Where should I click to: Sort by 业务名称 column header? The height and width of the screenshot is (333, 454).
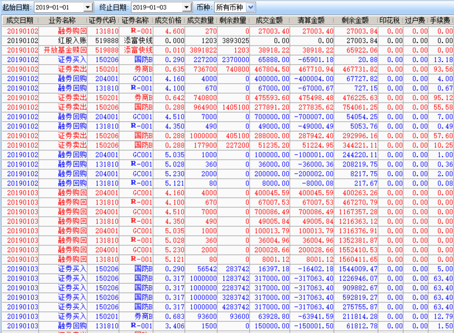[x=63, y=21]
